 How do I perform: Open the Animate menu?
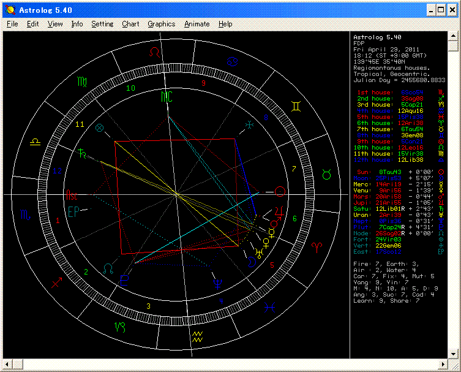[197, 24]
